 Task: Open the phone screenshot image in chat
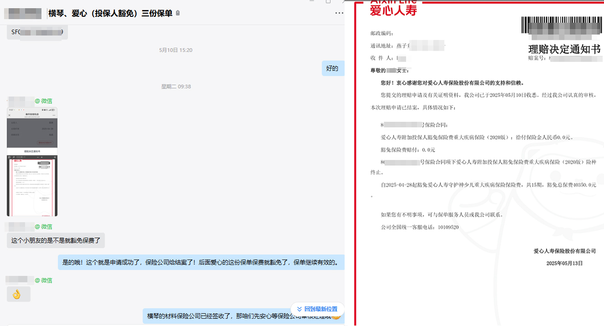(32, 162)
